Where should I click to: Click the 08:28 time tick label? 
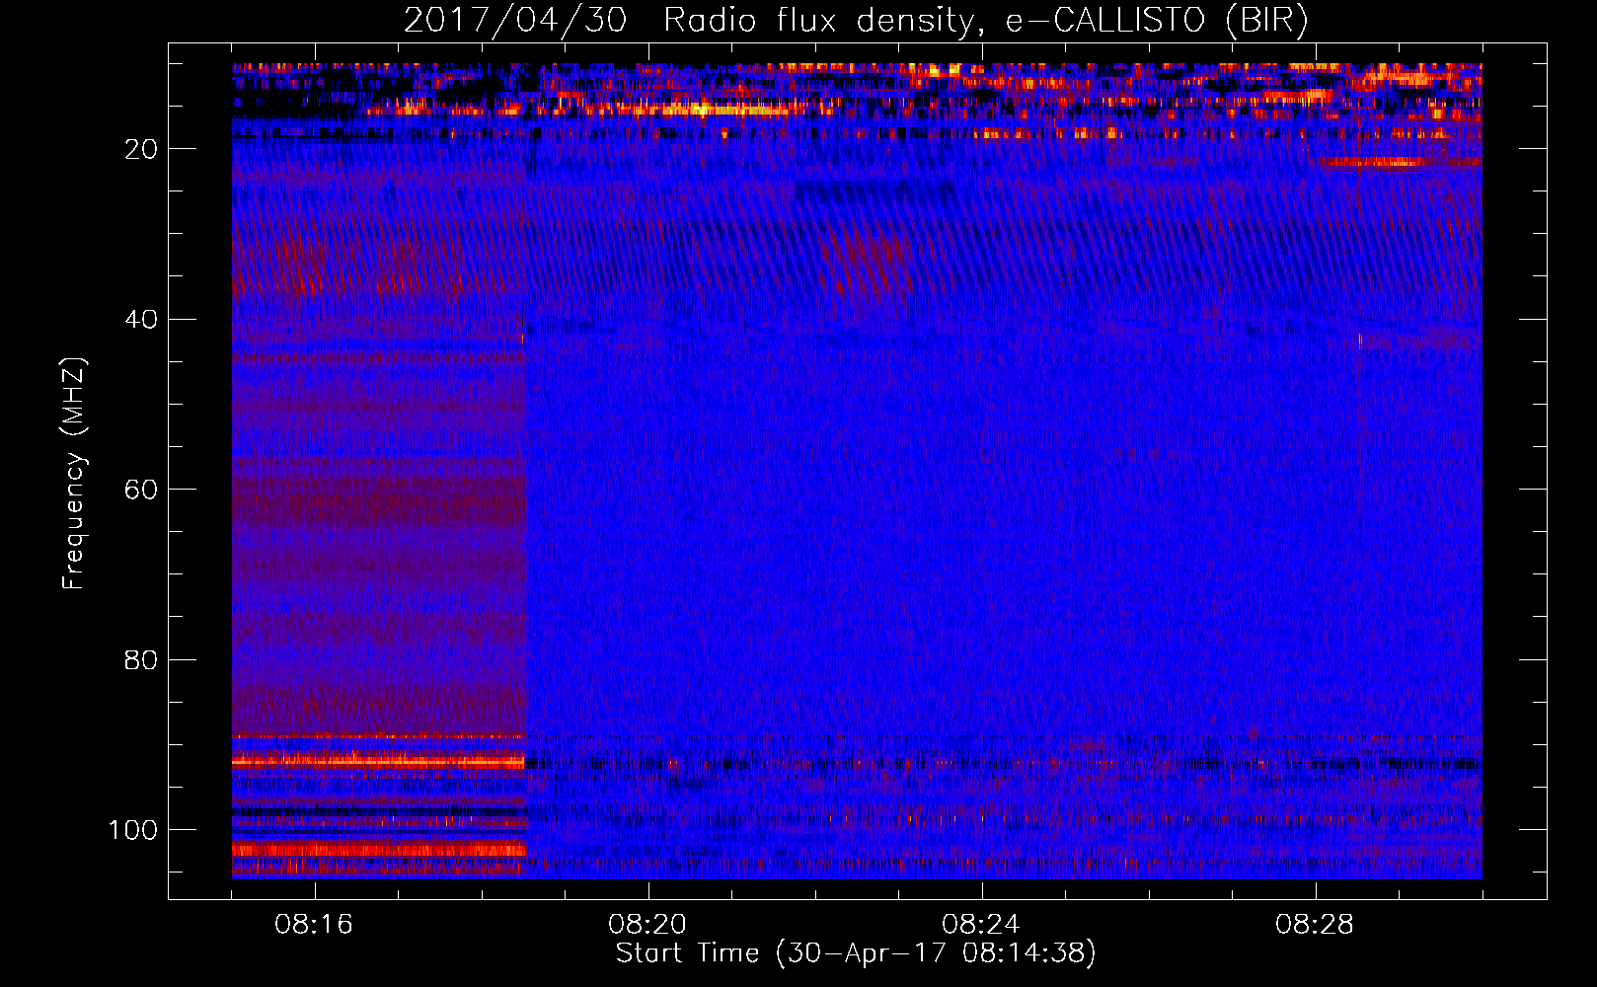pos(1315,925)
